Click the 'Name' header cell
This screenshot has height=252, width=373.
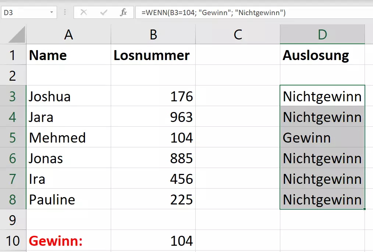pos(68,55)
